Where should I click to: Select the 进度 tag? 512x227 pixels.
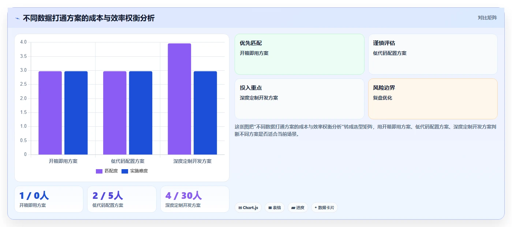(x=298, y=208)
